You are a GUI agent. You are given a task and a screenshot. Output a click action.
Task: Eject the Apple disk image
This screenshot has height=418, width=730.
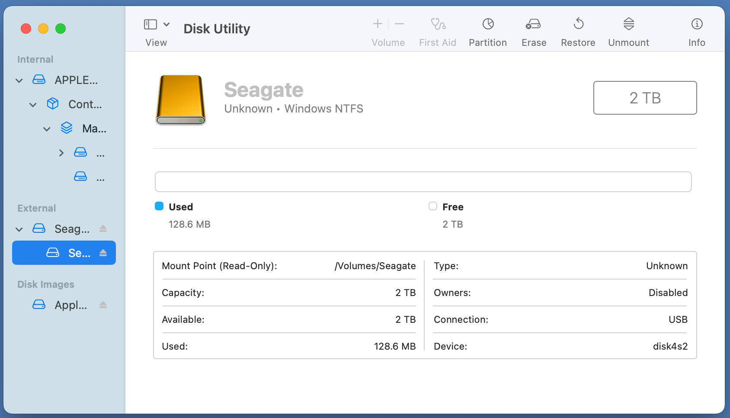point(103,305)
